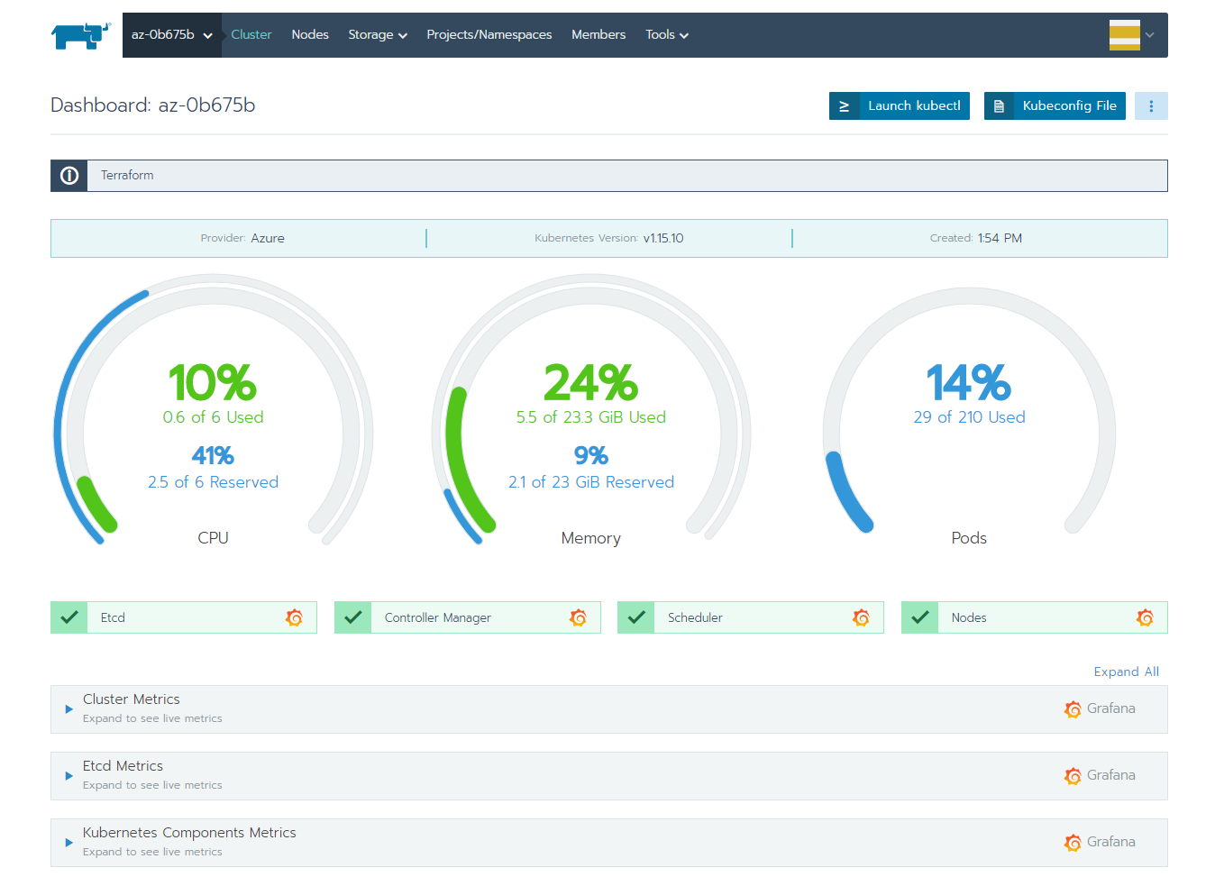Click the Nodes green health checkmark
The width and height of the screenshot is (1206, 877).
[920, 617]
